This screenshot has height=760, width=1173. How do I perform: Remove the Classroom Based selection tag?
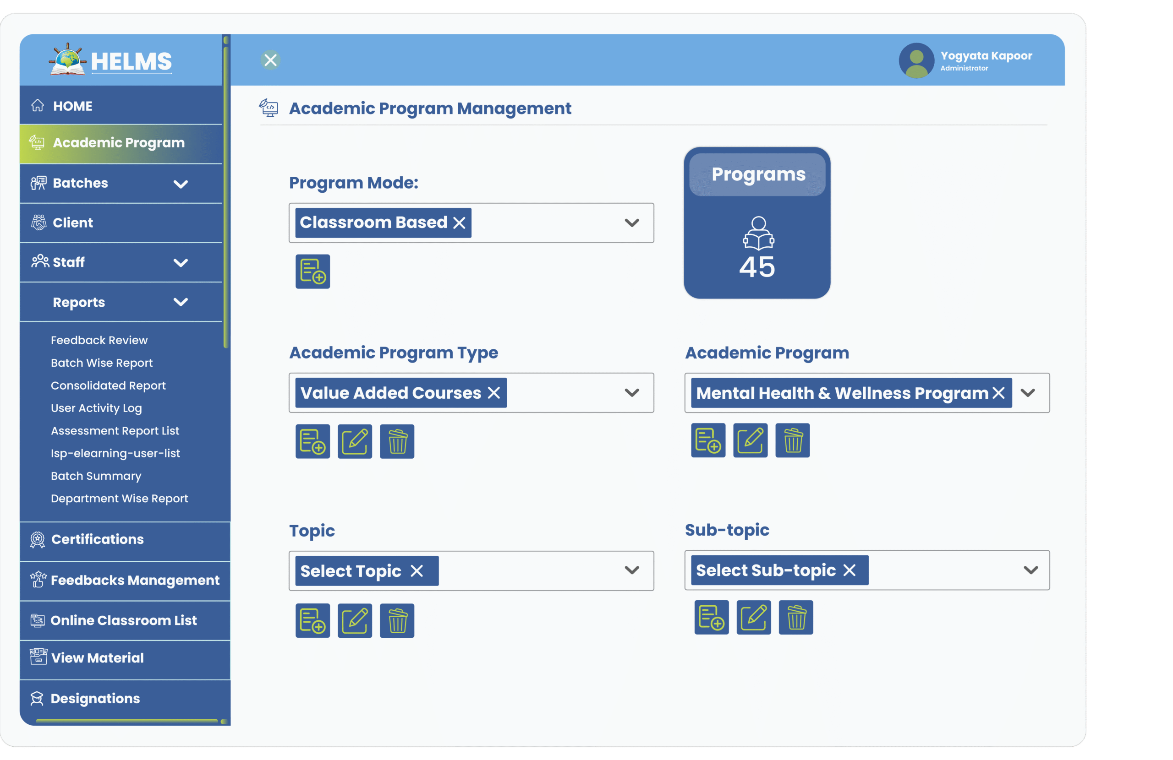(459, 223)
